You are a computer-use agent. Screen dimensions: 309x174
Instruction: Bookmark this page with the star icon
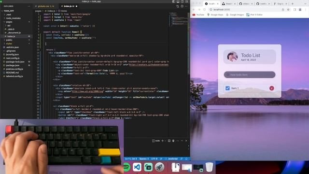(x=288, y=10)
